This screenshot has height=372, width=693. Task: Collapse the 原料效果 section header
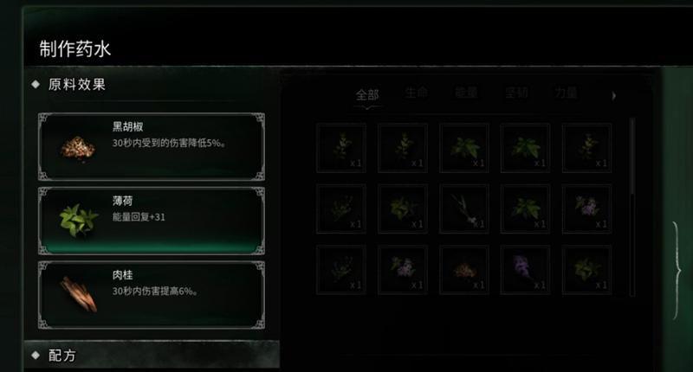(152, 84)
